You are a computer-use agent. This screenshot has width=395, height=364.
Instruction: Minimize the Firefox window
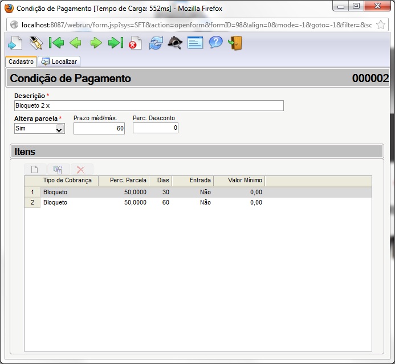pos(341,6)
